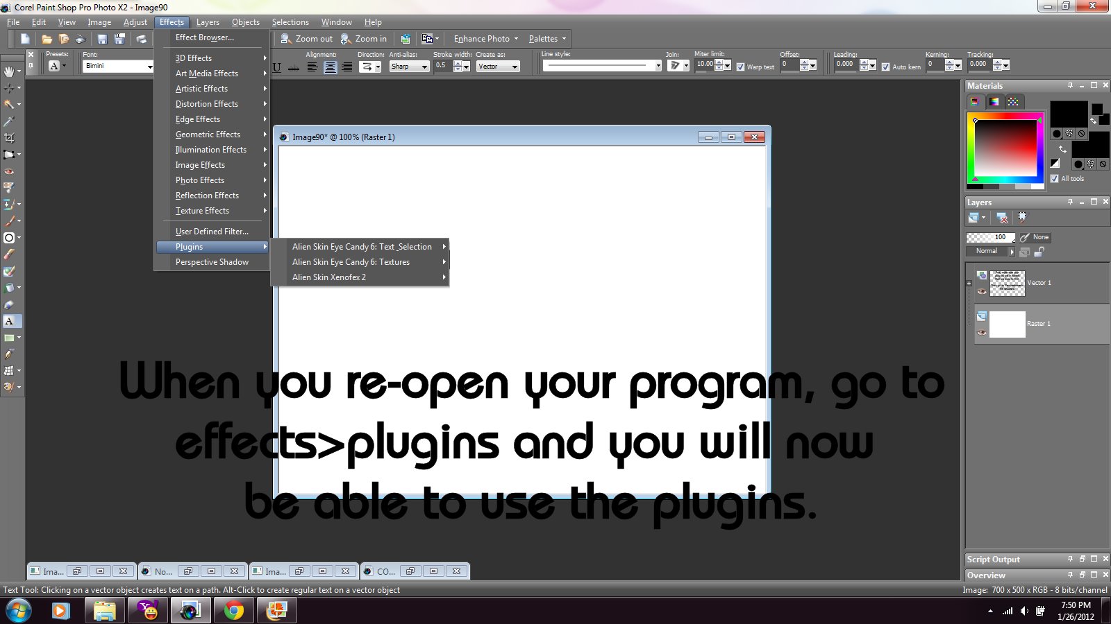The height and width of the screenshot is (624, 1111).
Task: Choose Alien Skin Xenofex 2 from Plugins
Action: [328, 277]
